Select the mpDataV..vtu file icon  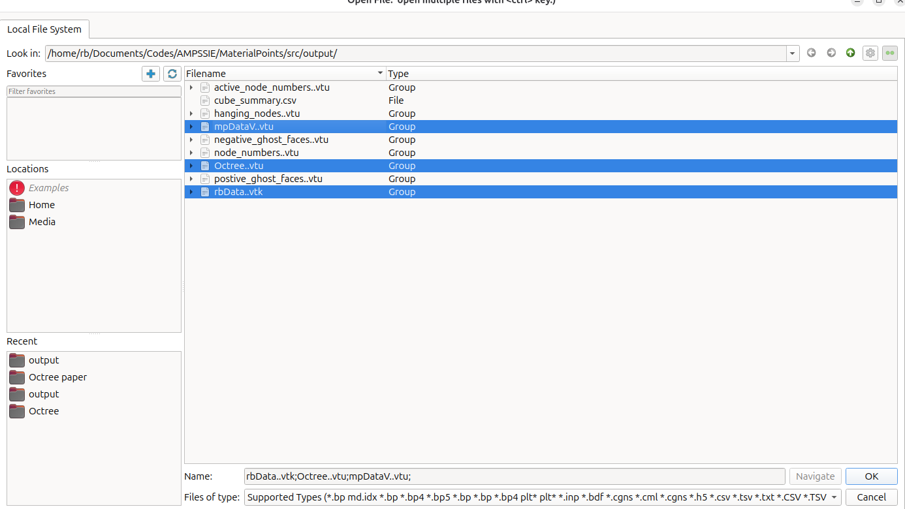point(205,127)
